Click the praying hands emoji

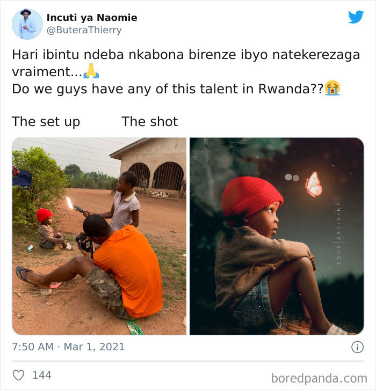click(x=91, y=71)
